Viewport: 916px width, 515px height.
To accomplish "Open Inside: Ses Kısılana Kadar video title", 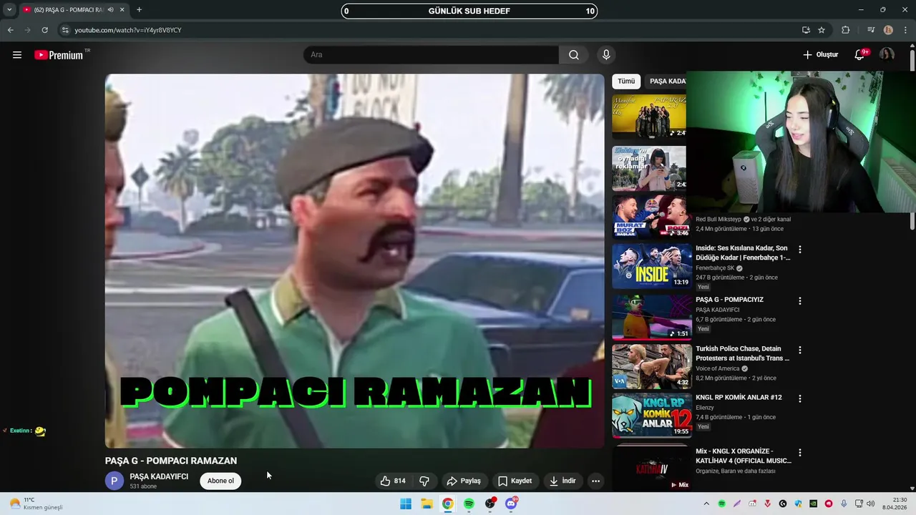I will click(743, 252).
